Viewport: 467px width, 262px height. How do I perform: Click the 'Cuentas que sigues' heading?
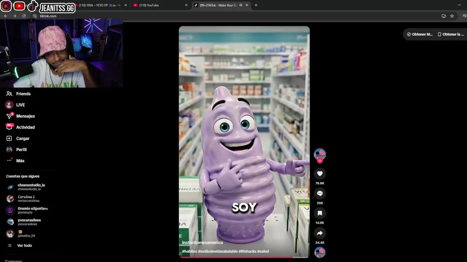coord(23,176)
